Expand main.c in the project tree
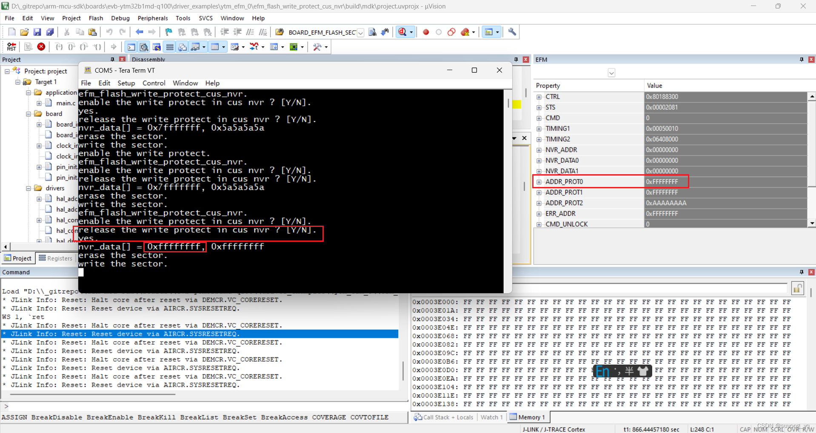The image size is (816, 433). pyautogui.click(x=39, y=103)
